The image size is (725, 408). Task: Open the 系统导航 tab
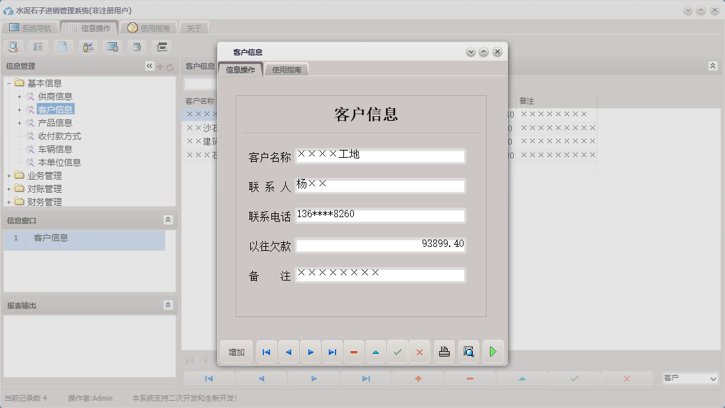pos(36,28)
